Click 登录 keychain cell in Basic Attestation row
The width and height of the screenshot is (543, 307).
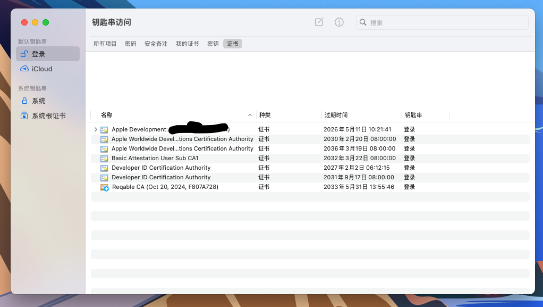[x=409, y=158]
